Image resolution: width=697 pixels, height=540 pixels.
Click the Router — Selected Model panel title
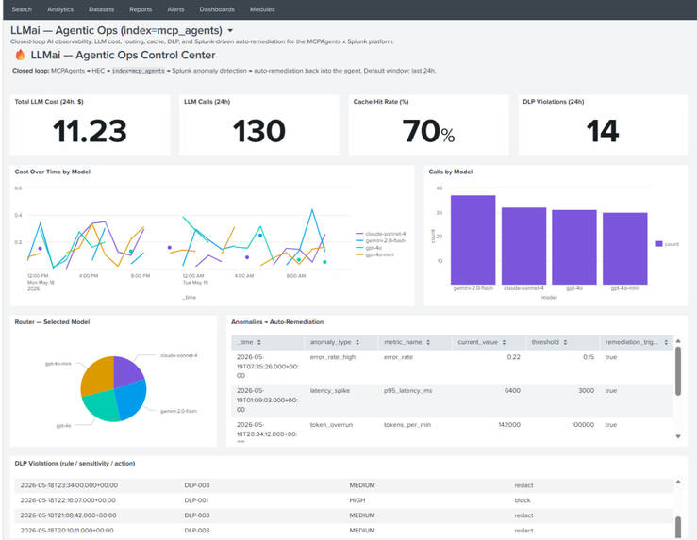coord(52,322)
